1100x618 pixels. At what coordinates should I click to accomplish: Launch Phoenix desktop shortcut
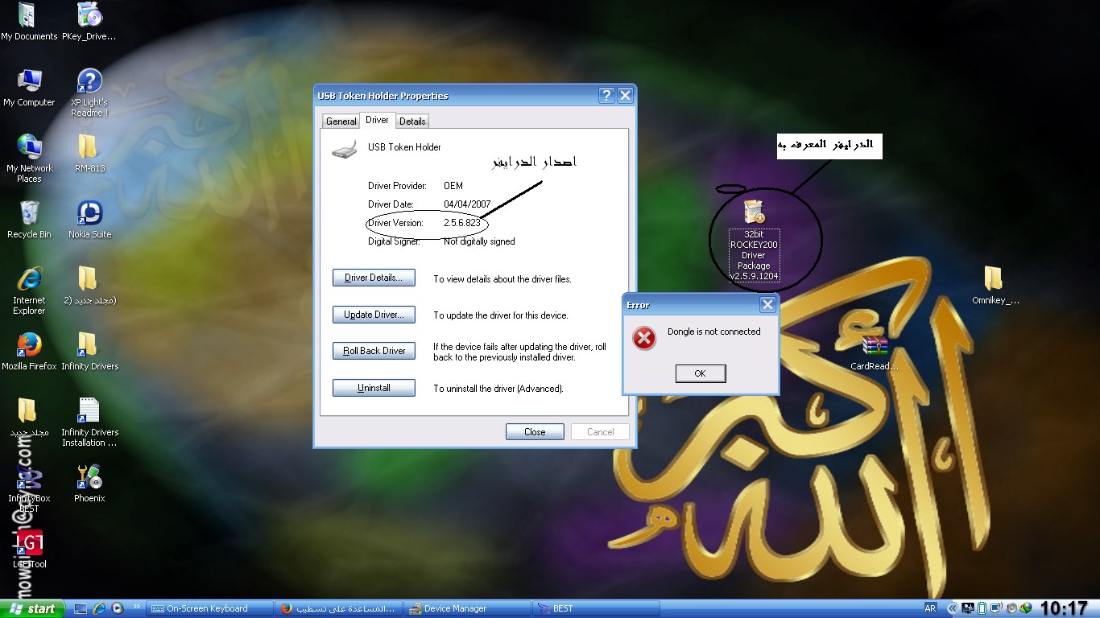coord(89,484)
